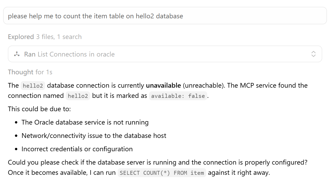
Task: Click the Ran List Connections label
Action: pyautogui.click(x=69, y=54)
